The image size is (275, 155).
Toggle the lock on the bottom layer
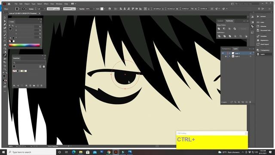pyautogui.click(x=226, y=56)
